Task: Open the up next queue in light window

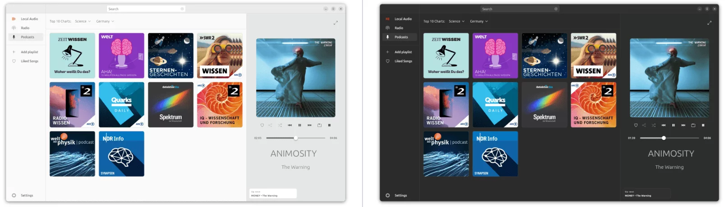Action: (x=273, y=193)
